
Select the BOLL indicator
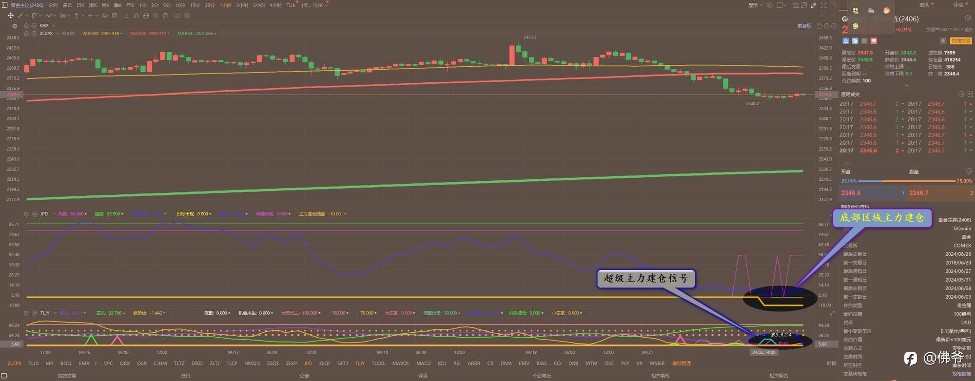coord(66,363)
